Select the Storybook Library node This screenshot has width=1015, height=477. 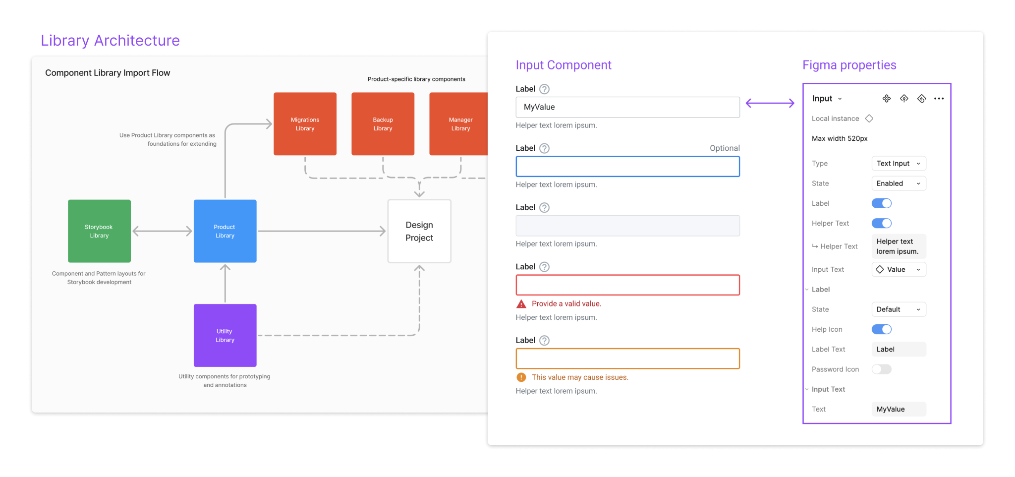(99, 231)
